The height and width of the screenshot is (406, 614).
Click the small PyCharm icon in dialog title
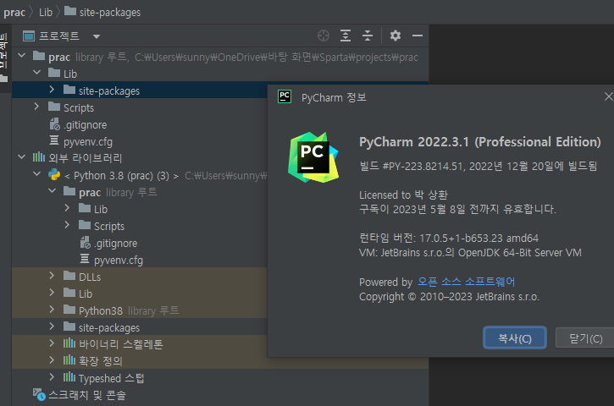(x=285, y=96)
